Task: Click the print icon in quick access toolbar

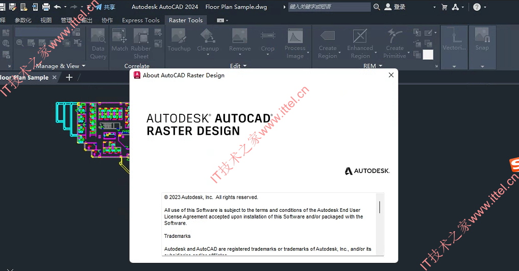Action: click(x=46, y=7)
